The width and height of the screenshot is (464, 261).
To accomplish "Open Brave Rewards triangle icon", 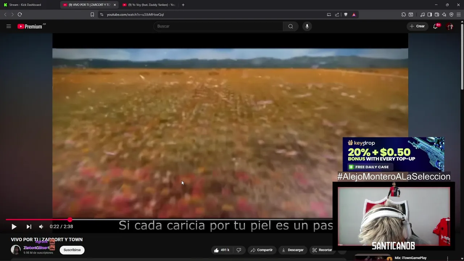I will (354, 14).
